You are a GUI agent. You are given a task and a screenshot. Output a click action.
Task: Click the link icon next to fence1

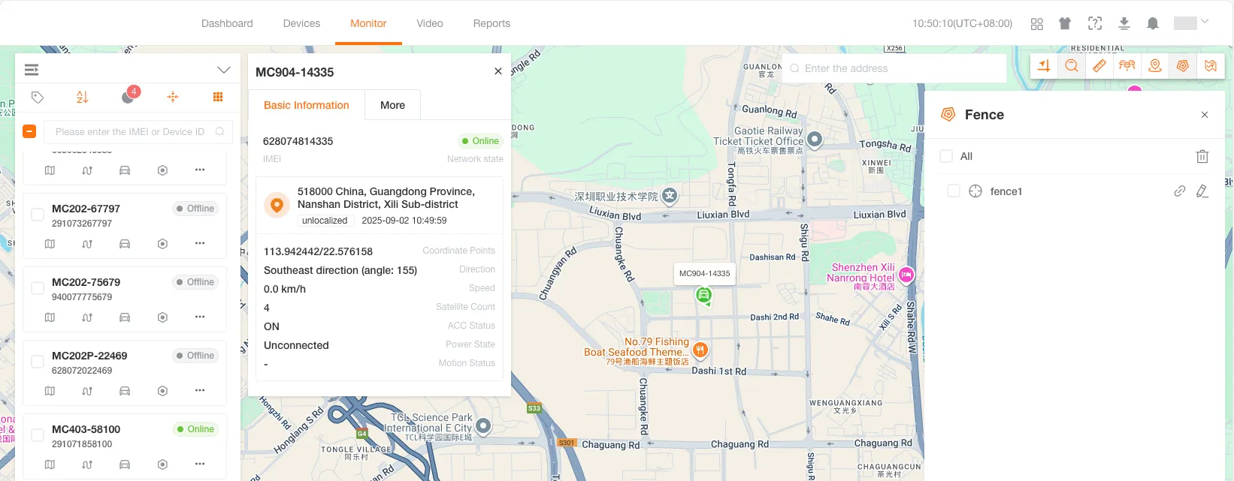tap(1180, 191)
